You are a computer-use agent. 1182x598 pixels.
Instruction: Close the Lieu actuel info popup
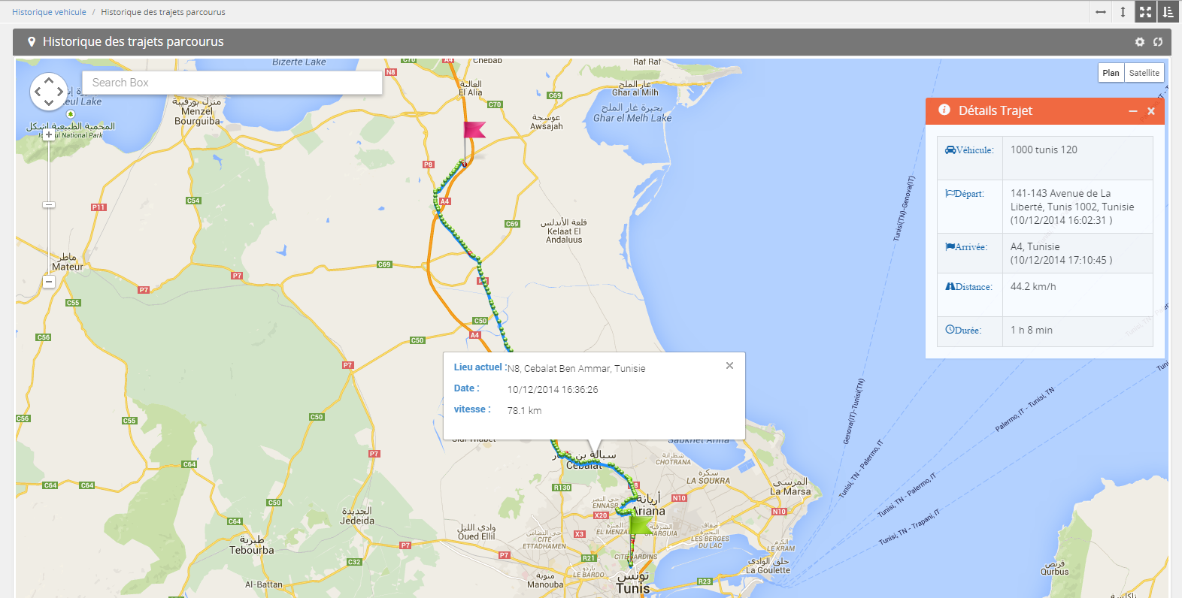[x=729, y=366]
